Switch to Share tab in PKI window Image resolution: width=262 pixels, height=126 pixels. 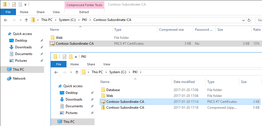tap(91, 64)
